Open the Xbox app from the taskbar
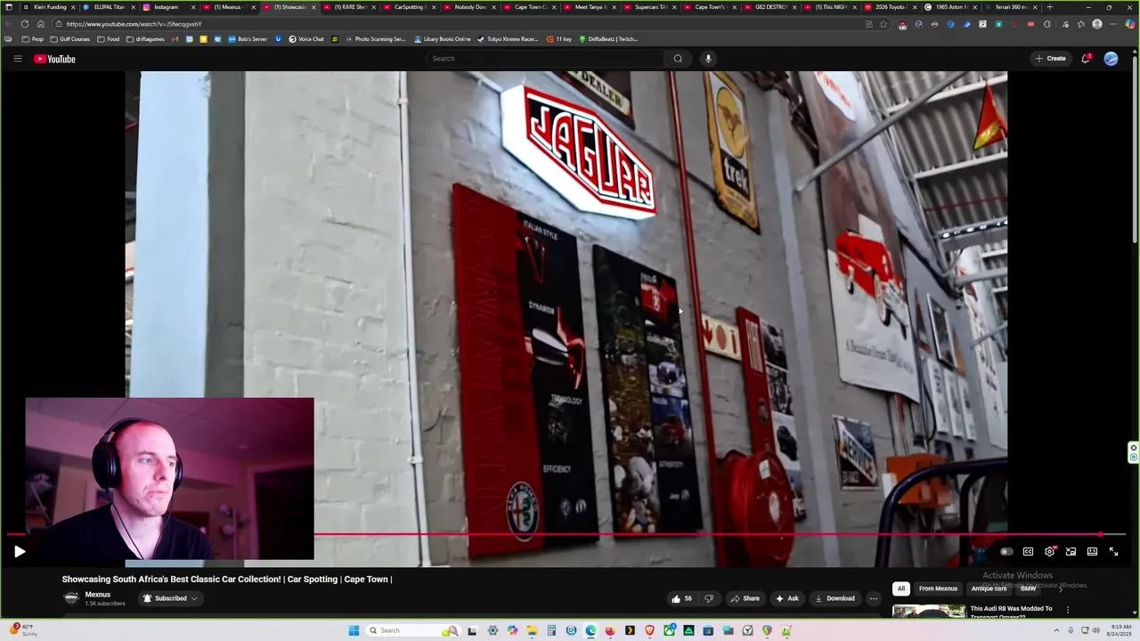This screenshot has height=641, width=1140. tap(669, 631)
